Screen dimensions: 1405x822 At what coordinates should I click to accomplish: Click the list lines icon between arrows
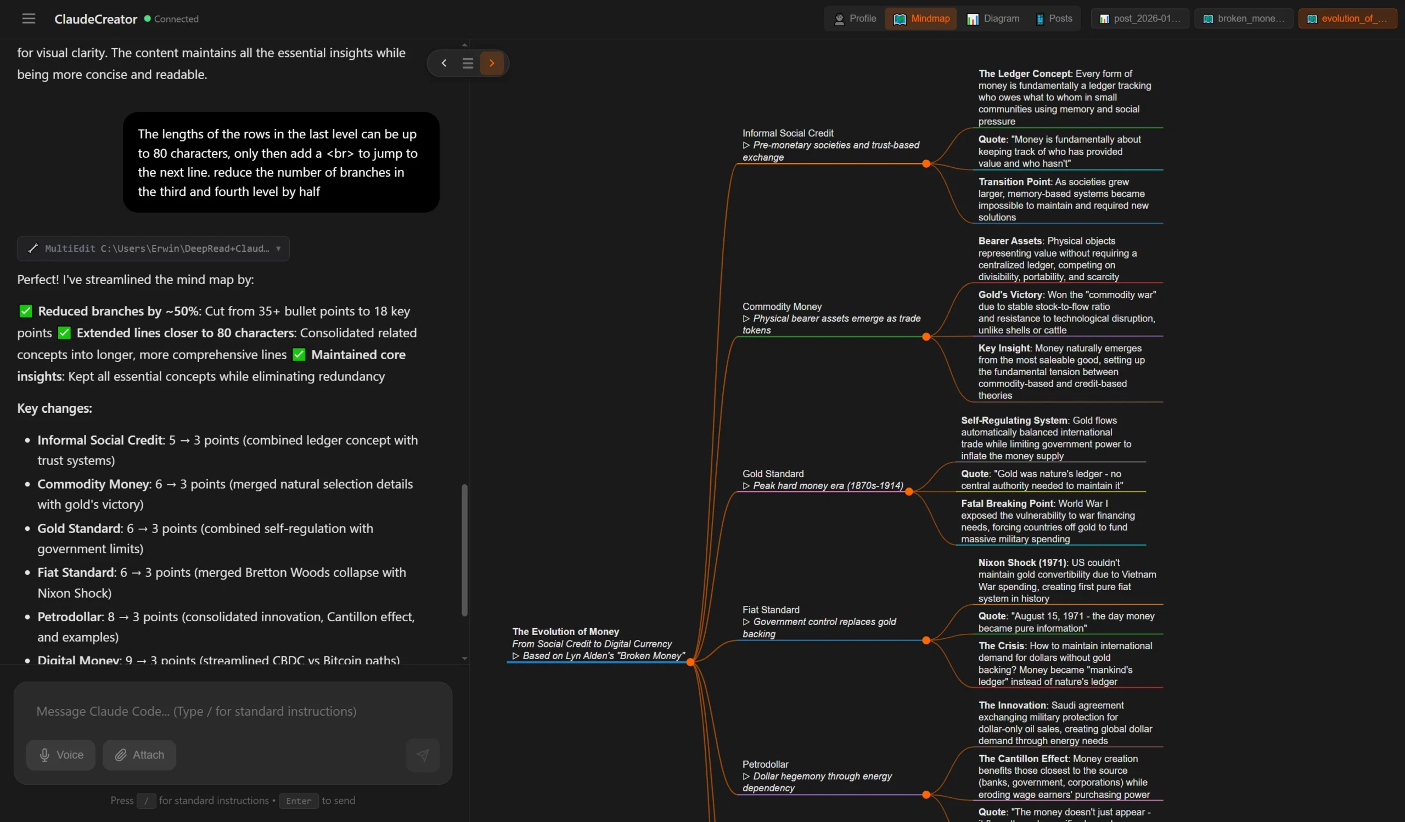click(x=467, y=63)
